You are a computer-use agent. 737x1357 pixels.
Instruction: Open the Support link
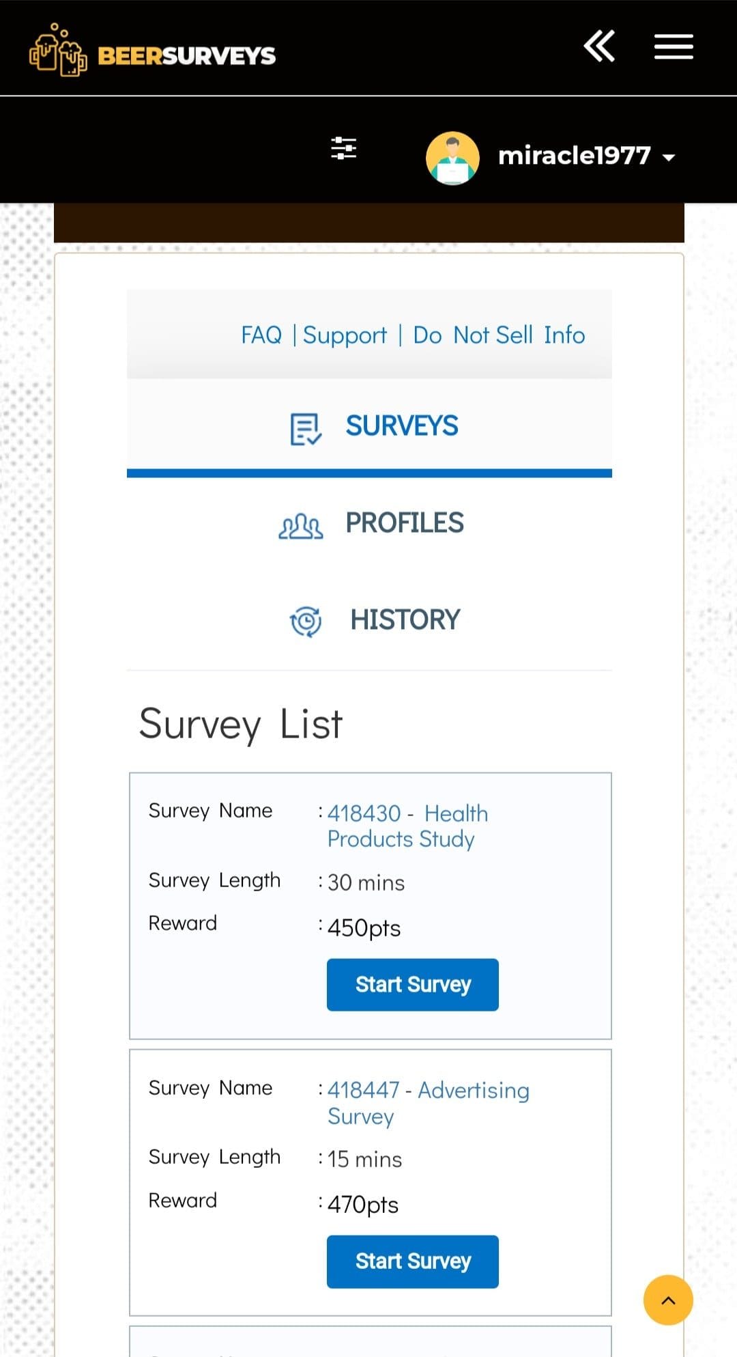[345, 336]
